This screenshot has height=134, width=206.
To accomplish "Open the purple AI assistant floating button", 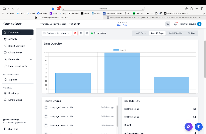I will tap(188, 127).
